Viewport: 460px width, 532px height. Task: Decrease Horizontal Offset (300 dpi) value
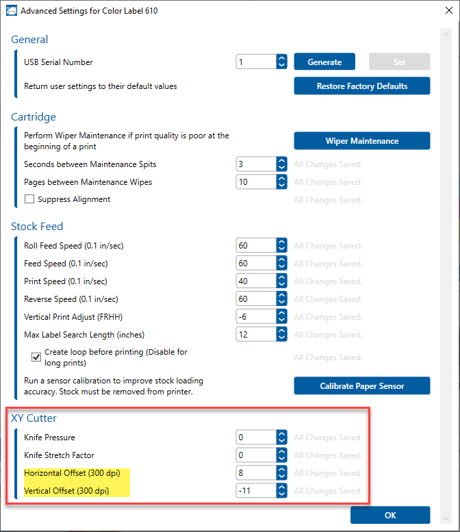pyautogui.click(x=281, y=477)
